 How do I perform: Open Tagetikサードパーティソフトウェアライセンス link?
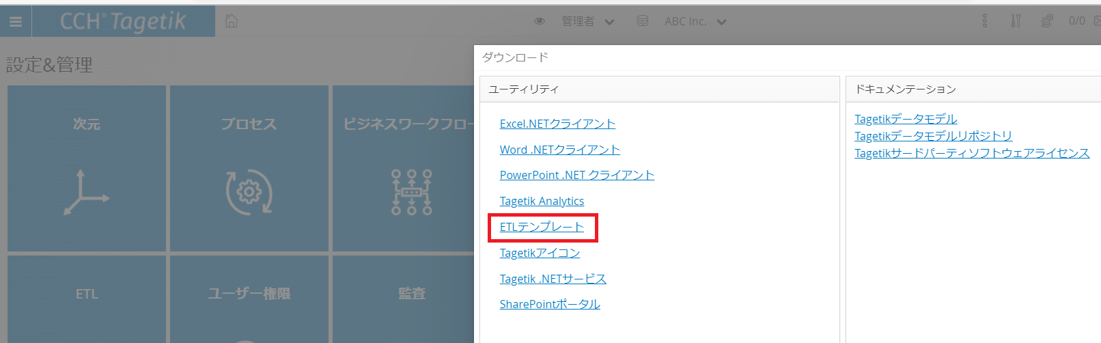(971, 153)
